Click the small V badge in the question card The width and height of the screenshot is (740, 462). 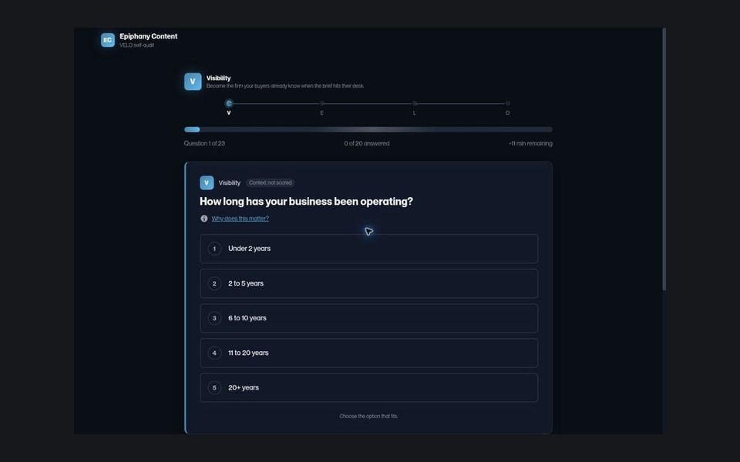(x=207, y=182)
